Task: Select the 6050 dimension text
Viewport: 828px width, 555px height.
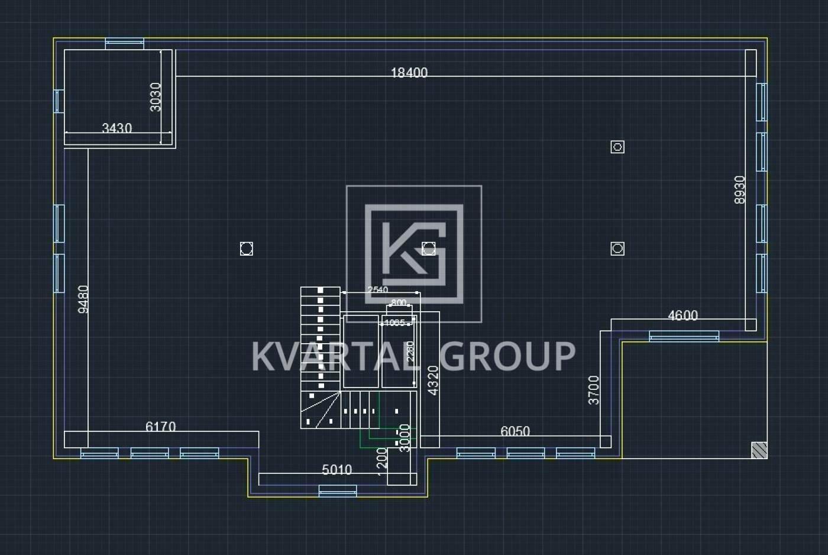Action: point(515,431)
